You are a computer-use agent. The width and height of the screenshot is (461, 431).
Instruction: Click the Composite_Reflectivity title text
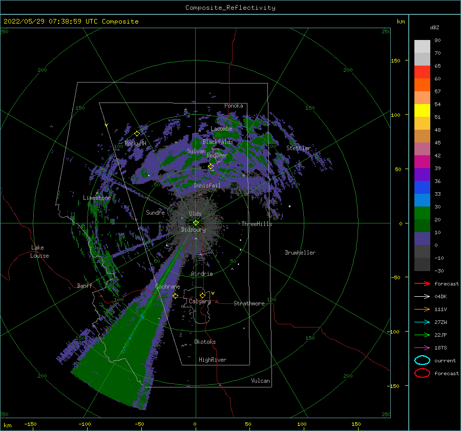click(x=230, y=8)
